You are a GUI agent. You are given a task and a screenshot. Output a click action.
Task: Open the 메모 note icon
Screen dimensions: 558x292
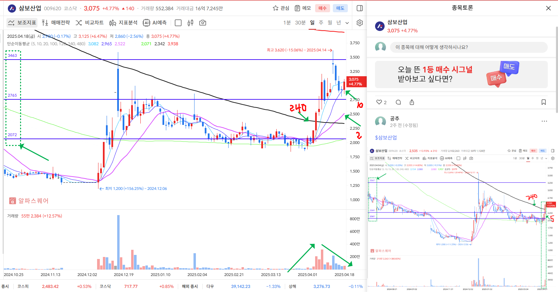(x=303, y=8)
